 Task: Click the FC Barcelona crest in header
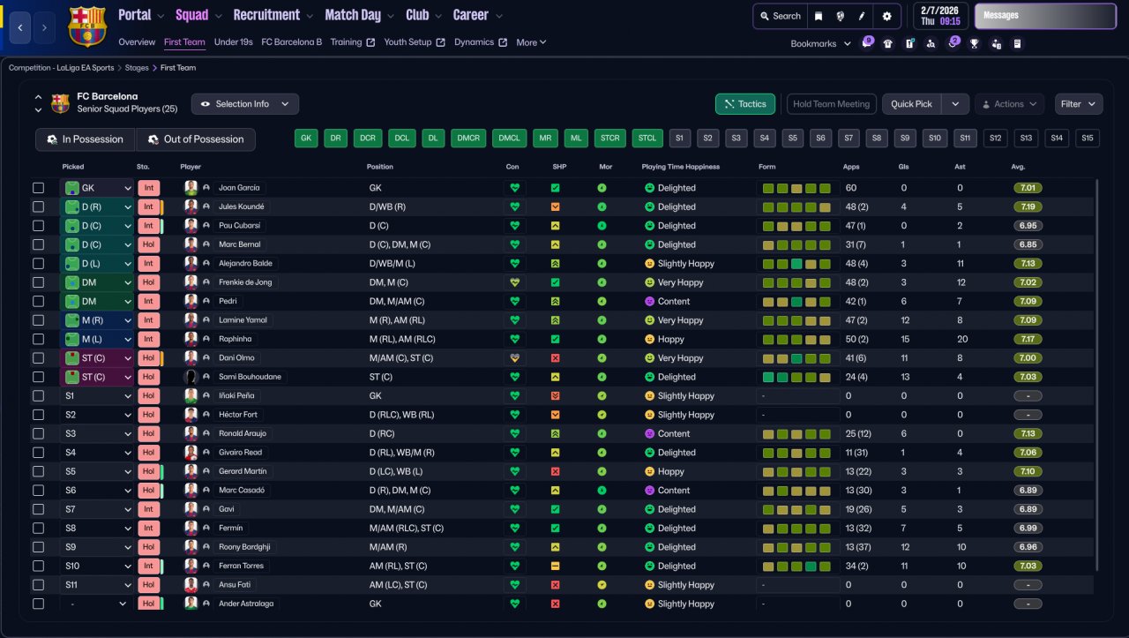coord(86,26)
